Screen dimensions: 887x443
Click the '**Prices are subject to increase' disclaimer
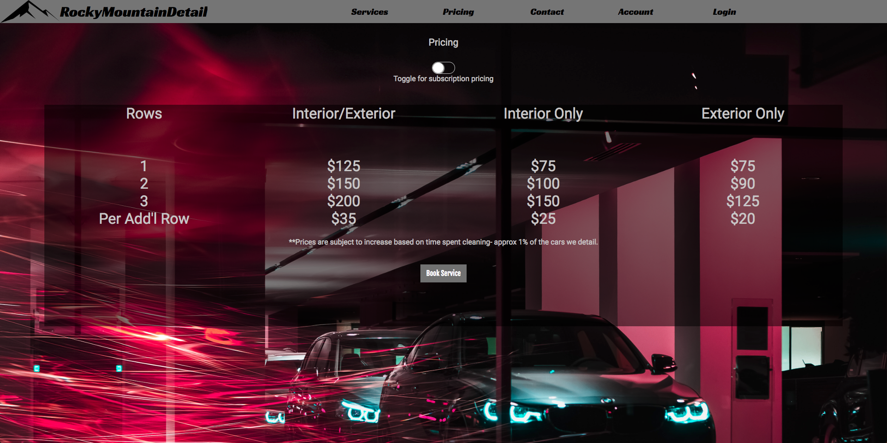pyautogui.click(x=443, y=242)
